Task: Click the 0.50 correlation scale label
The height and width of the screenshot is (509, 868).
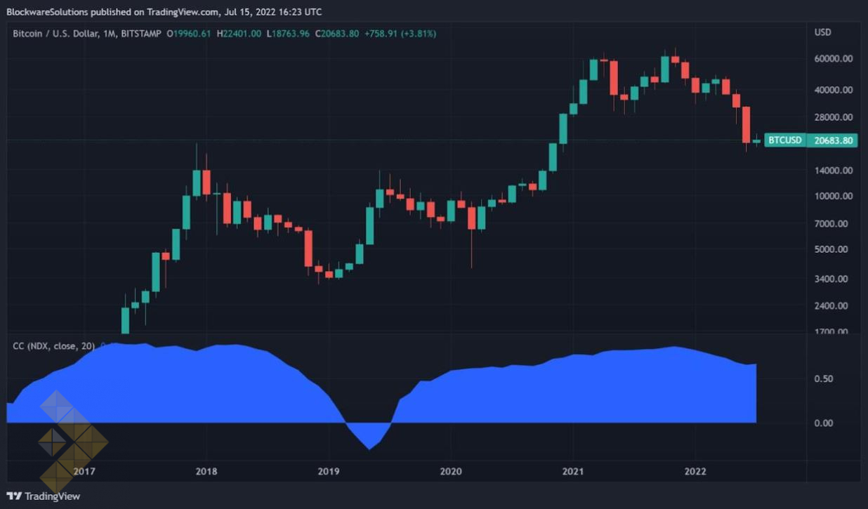Action: tap(823, 379)
